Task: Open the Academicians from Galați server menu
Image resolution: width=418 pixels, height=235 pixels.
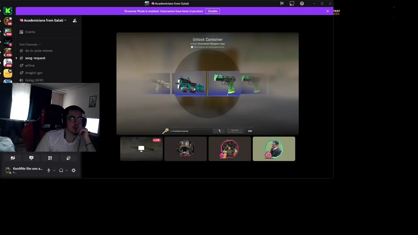Action: click(x=43, y=20)
